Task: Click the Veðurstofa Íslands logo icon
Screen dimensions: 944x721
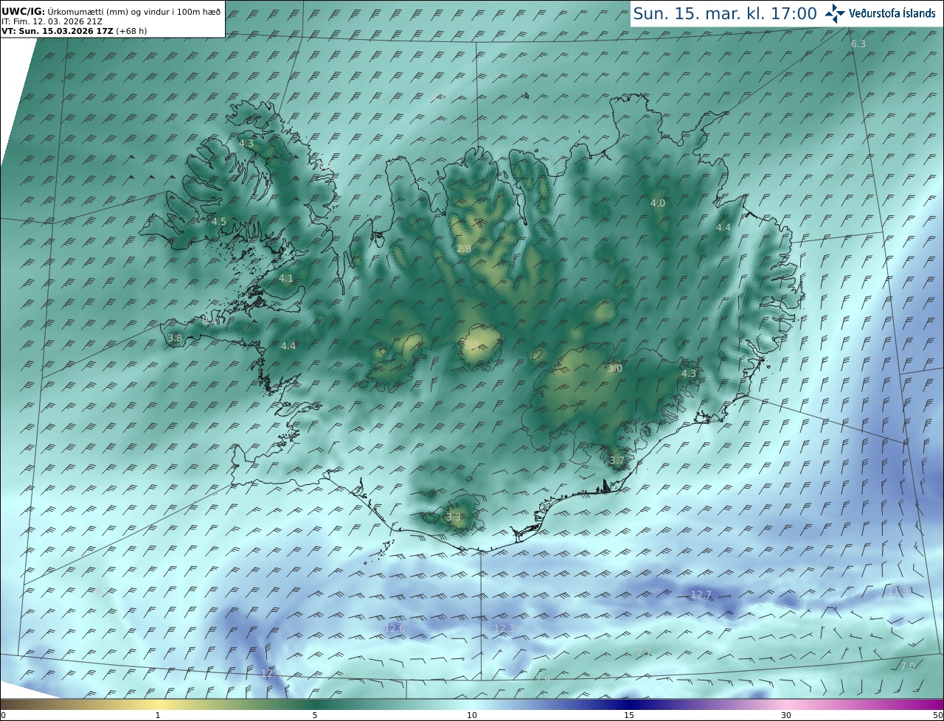Action: coord(835,13)
